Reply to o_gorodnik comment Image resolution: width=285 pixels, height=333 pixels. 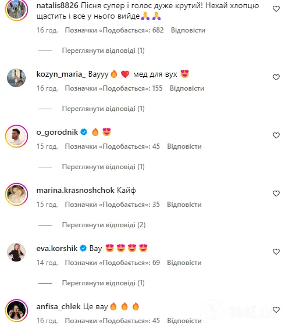184,146
